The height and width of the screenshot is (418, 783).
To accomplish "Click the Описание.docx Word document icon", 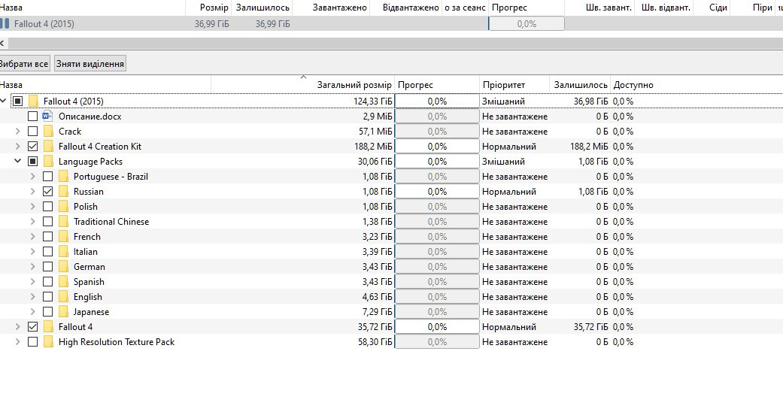I will pyautogui.click(x=48, y=117).
